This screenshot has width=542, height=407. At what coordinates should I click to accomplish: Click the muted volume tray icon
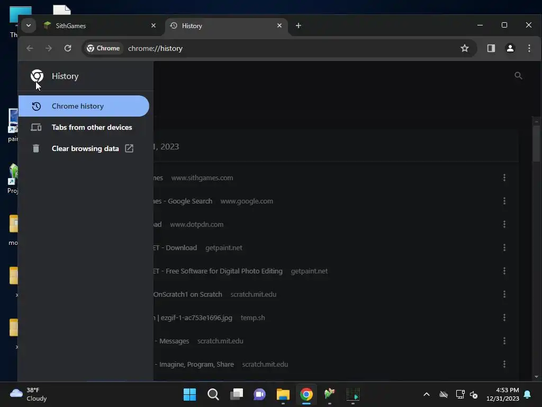coord(474,394)
